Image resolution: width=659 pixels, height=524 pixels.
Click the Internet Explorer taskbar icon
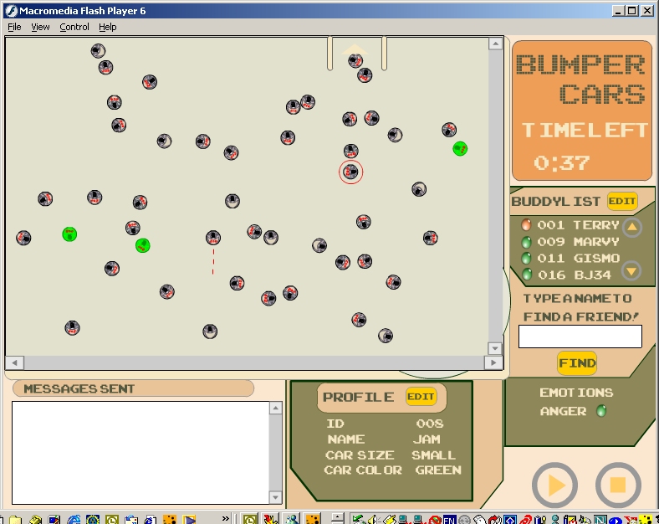pyautogui.click(x=72, y=519)
